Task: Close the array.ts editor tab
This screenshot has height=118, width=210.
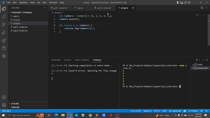Action: tap(133, 8)
